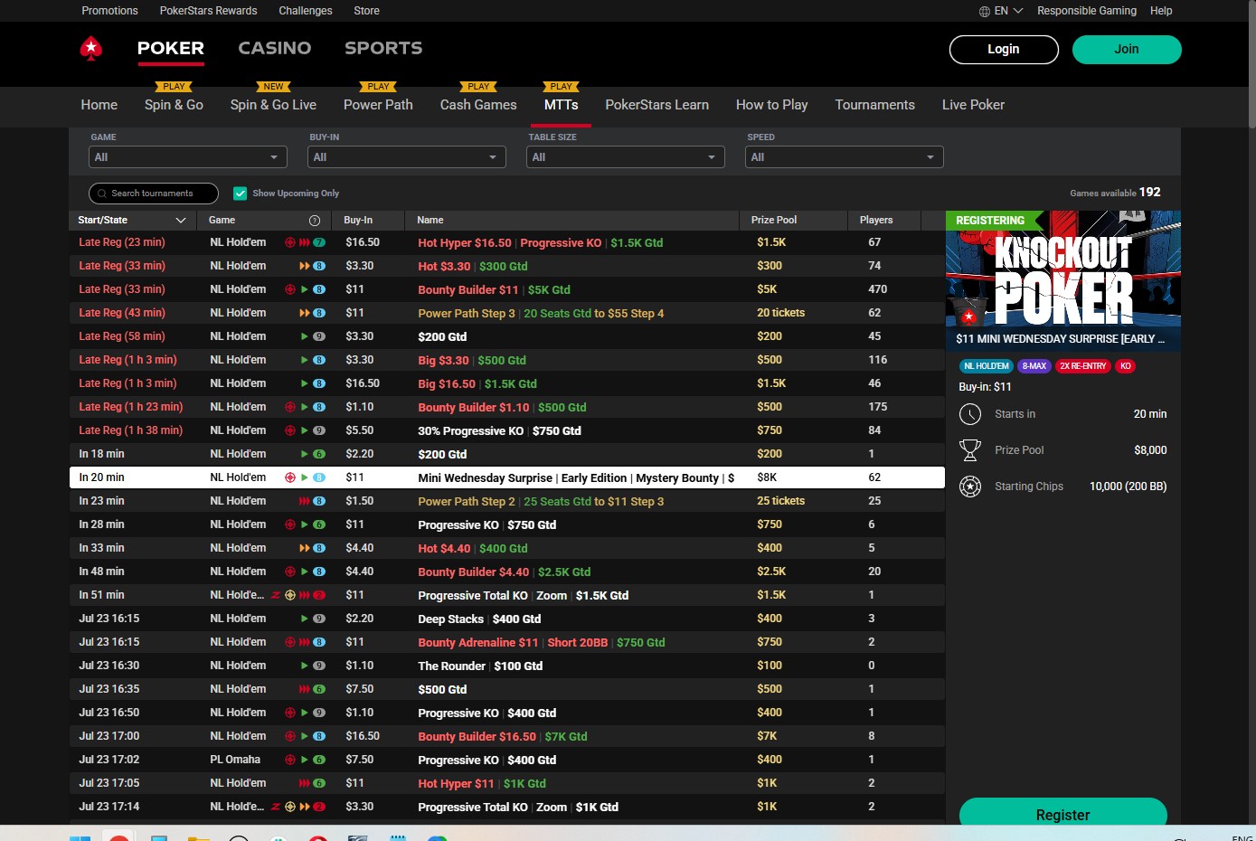
Task: Click the knockout target icon in Hot Hyper $16.50 row
Action: [x=290, y=242]
